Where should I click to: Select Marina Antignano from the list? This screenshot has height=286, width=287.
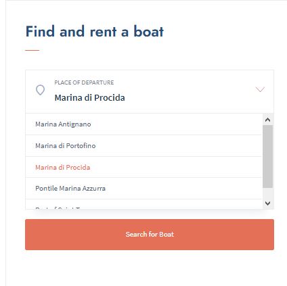[143, 124]
